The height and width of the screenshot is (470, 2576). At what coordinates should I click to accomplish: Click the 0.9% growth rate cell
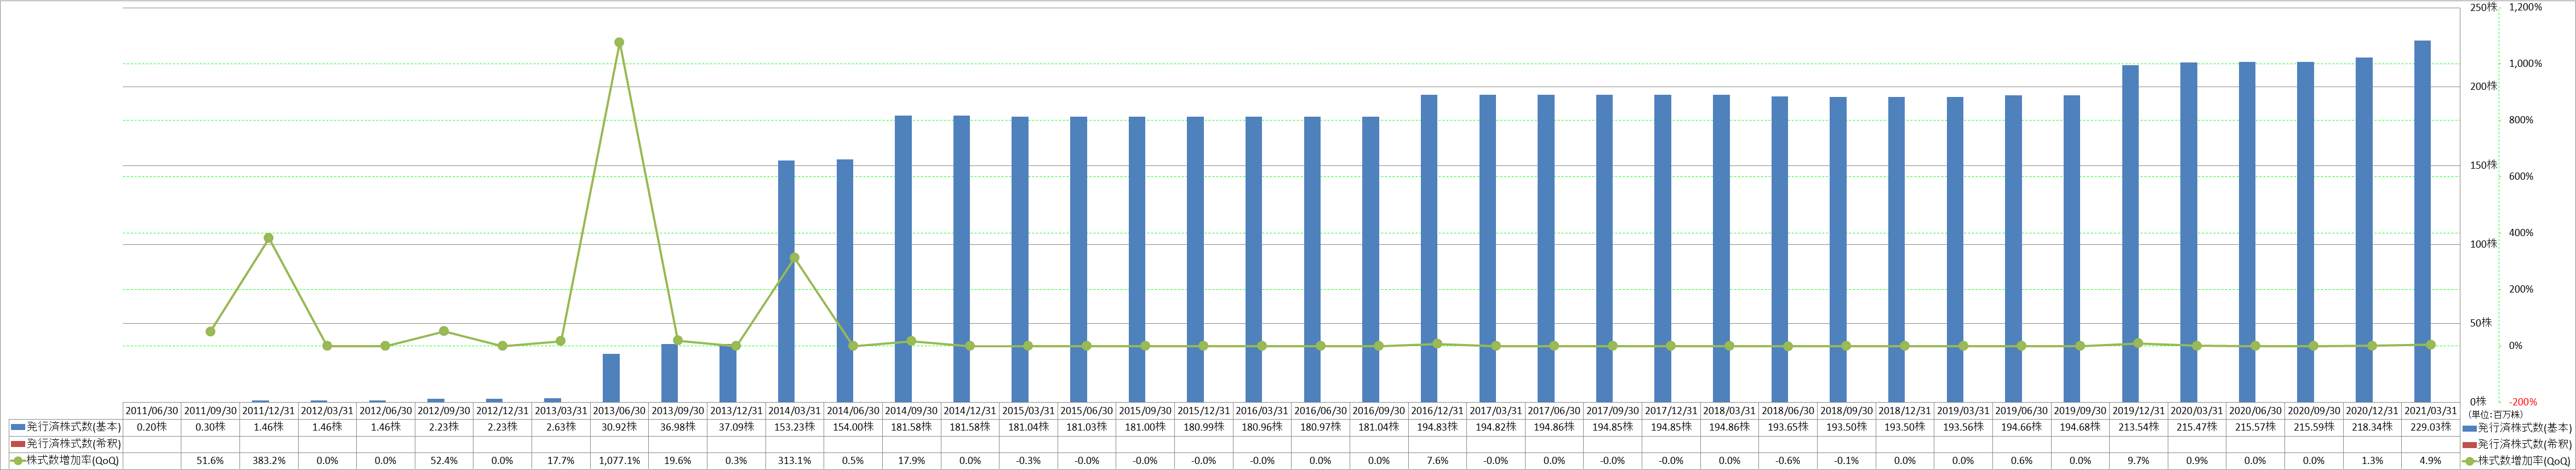click(2197, 461)
